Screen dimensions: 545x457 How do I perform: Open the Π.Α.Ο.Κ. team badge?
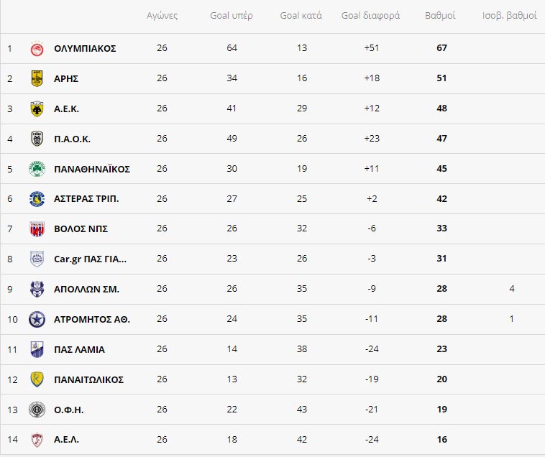pos(37,139)
